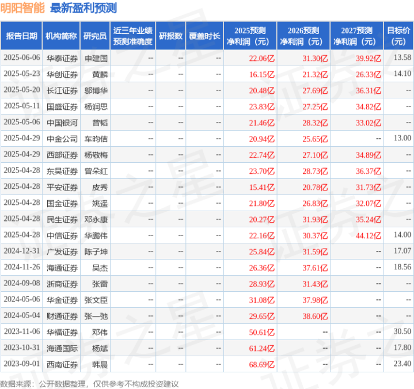Screen dimensions: 414x389
Task: Click the 近三年业绩预测准确度 column header
Action: pos(133,36)
